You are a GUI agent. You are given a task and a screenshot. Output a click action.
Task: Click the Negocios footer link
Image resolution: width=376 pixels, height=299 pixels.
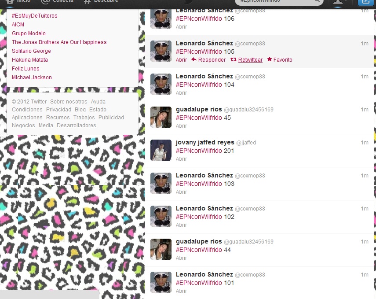pyautogui.click(x=23, y=126)
